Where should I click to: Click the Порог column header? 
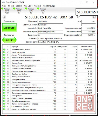tap(72, 46)
